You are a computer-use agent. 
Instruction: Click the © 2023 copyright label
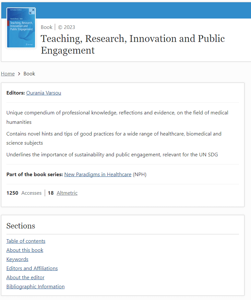click(66, 27)
